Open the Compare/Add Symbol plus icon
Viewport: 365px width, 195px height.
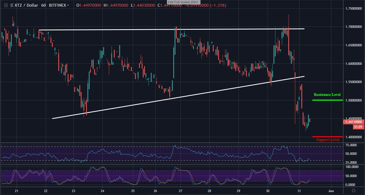click(5, 5)
